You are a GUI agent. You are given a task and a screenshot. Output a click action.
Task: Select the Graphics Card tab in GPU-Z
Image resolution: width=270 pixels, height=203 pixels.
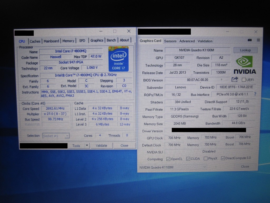(x=150, y=41)
